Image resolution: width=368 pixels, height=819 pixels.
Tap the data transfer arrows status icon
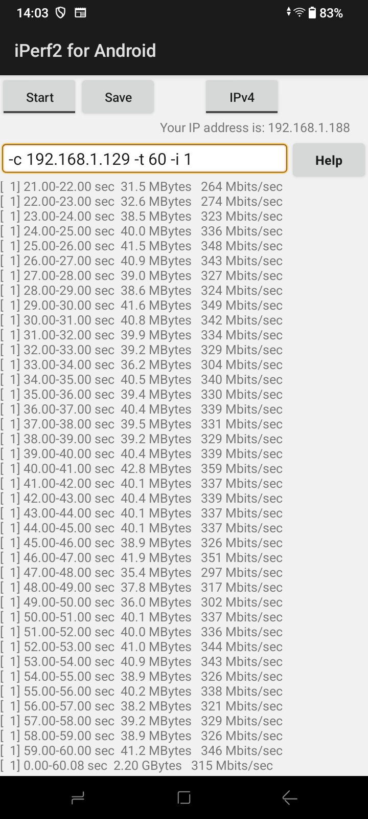coord(289,13)
